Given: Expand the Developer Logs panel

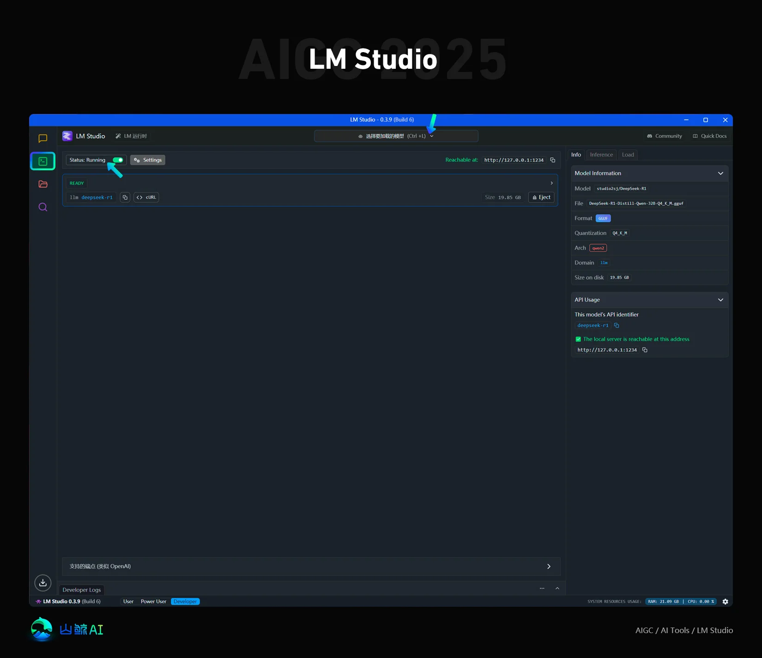Looking at the screenshot, I should [x=557, y=588].
